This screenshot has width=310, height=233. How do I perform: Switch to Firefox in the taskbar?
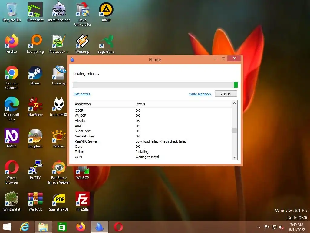point(81,227)
